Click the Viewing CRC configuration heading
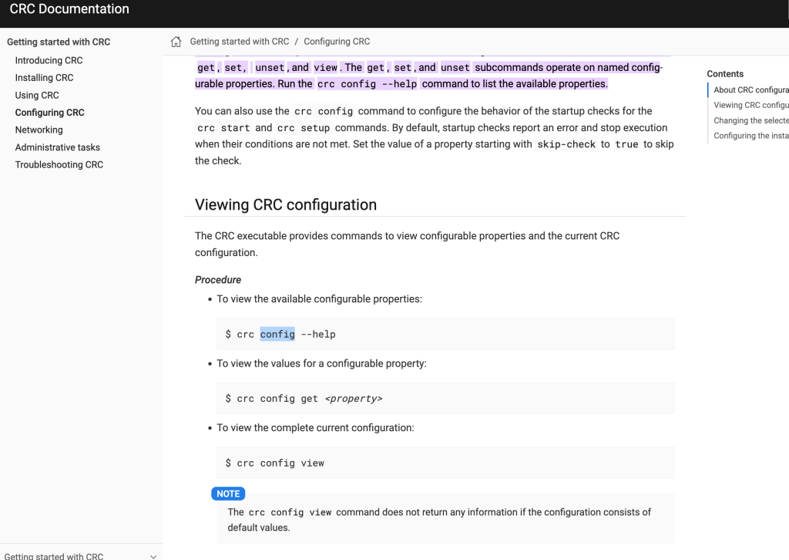Image resolution: width=789 pixels, height=560 pixels. pos(286,204)
